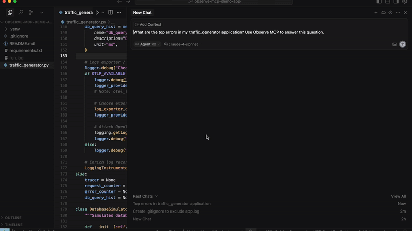
Task: Open chat panel more options ellipsis
Action: [398, 12]
